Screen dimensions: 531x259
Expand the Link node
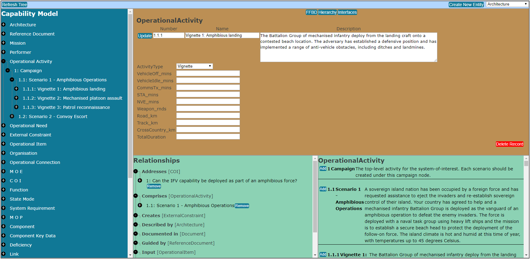click(3, 254)
